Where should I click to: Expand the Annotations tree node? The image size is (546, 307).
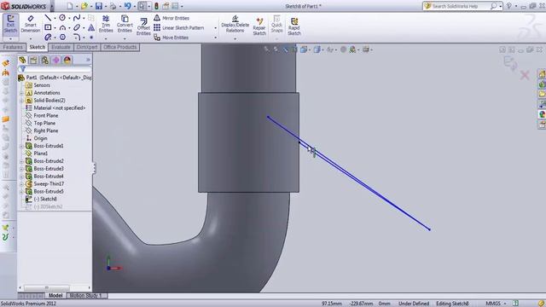21,93
